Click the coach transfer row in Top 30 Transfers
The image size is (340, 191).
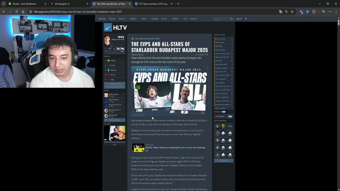point(224,126)
